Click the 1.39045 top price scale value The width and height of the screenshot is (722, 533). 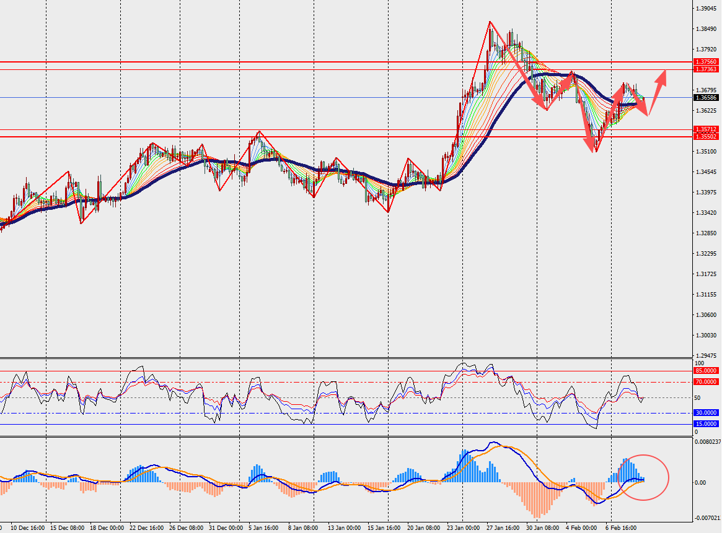(705, 9)
